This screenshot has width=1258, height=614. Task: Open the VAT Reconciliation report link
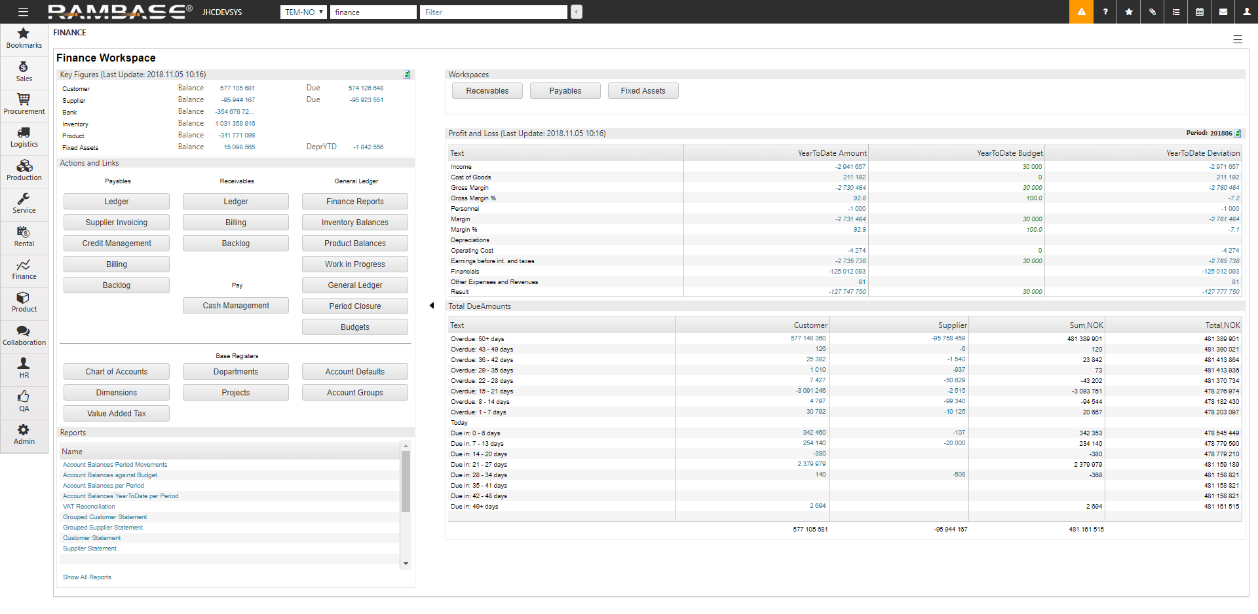coord(89,507)
